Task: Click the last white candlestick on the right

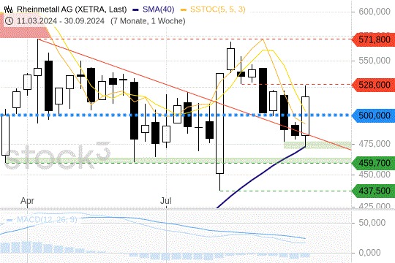Action: [x=305, y=116]
